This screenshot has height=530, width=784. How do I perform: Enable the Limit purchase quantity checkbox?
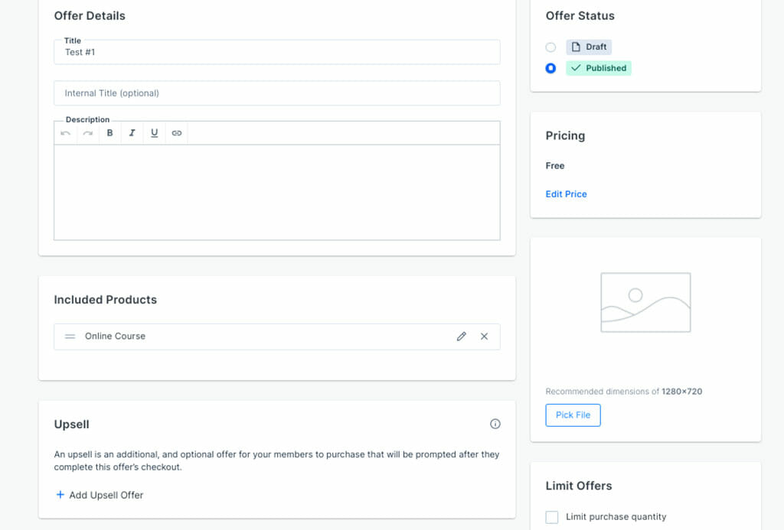[x=551, y=517]
